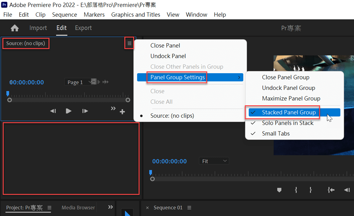Switch to the Media Browser tab
Image resolution: width=354 pixels, height=216 pixels.
click(x=78, y=208)
